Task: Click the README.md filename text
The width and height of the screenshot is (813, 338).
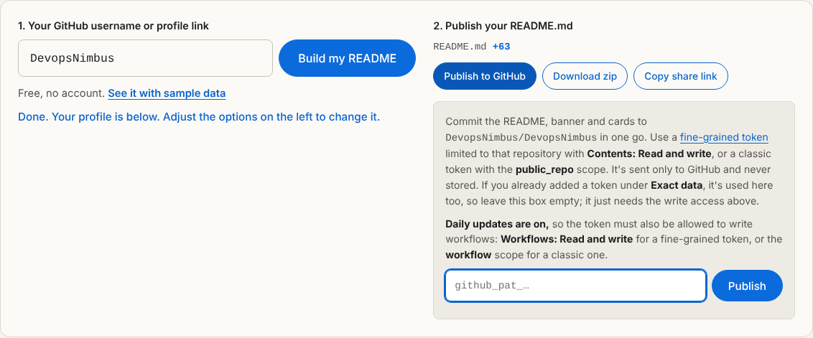Action: pyautogui.click(x=460, y=47)
